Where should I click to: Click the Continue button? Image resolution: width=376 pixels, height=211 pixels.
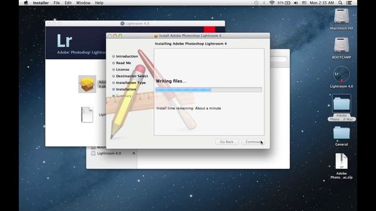253,142
